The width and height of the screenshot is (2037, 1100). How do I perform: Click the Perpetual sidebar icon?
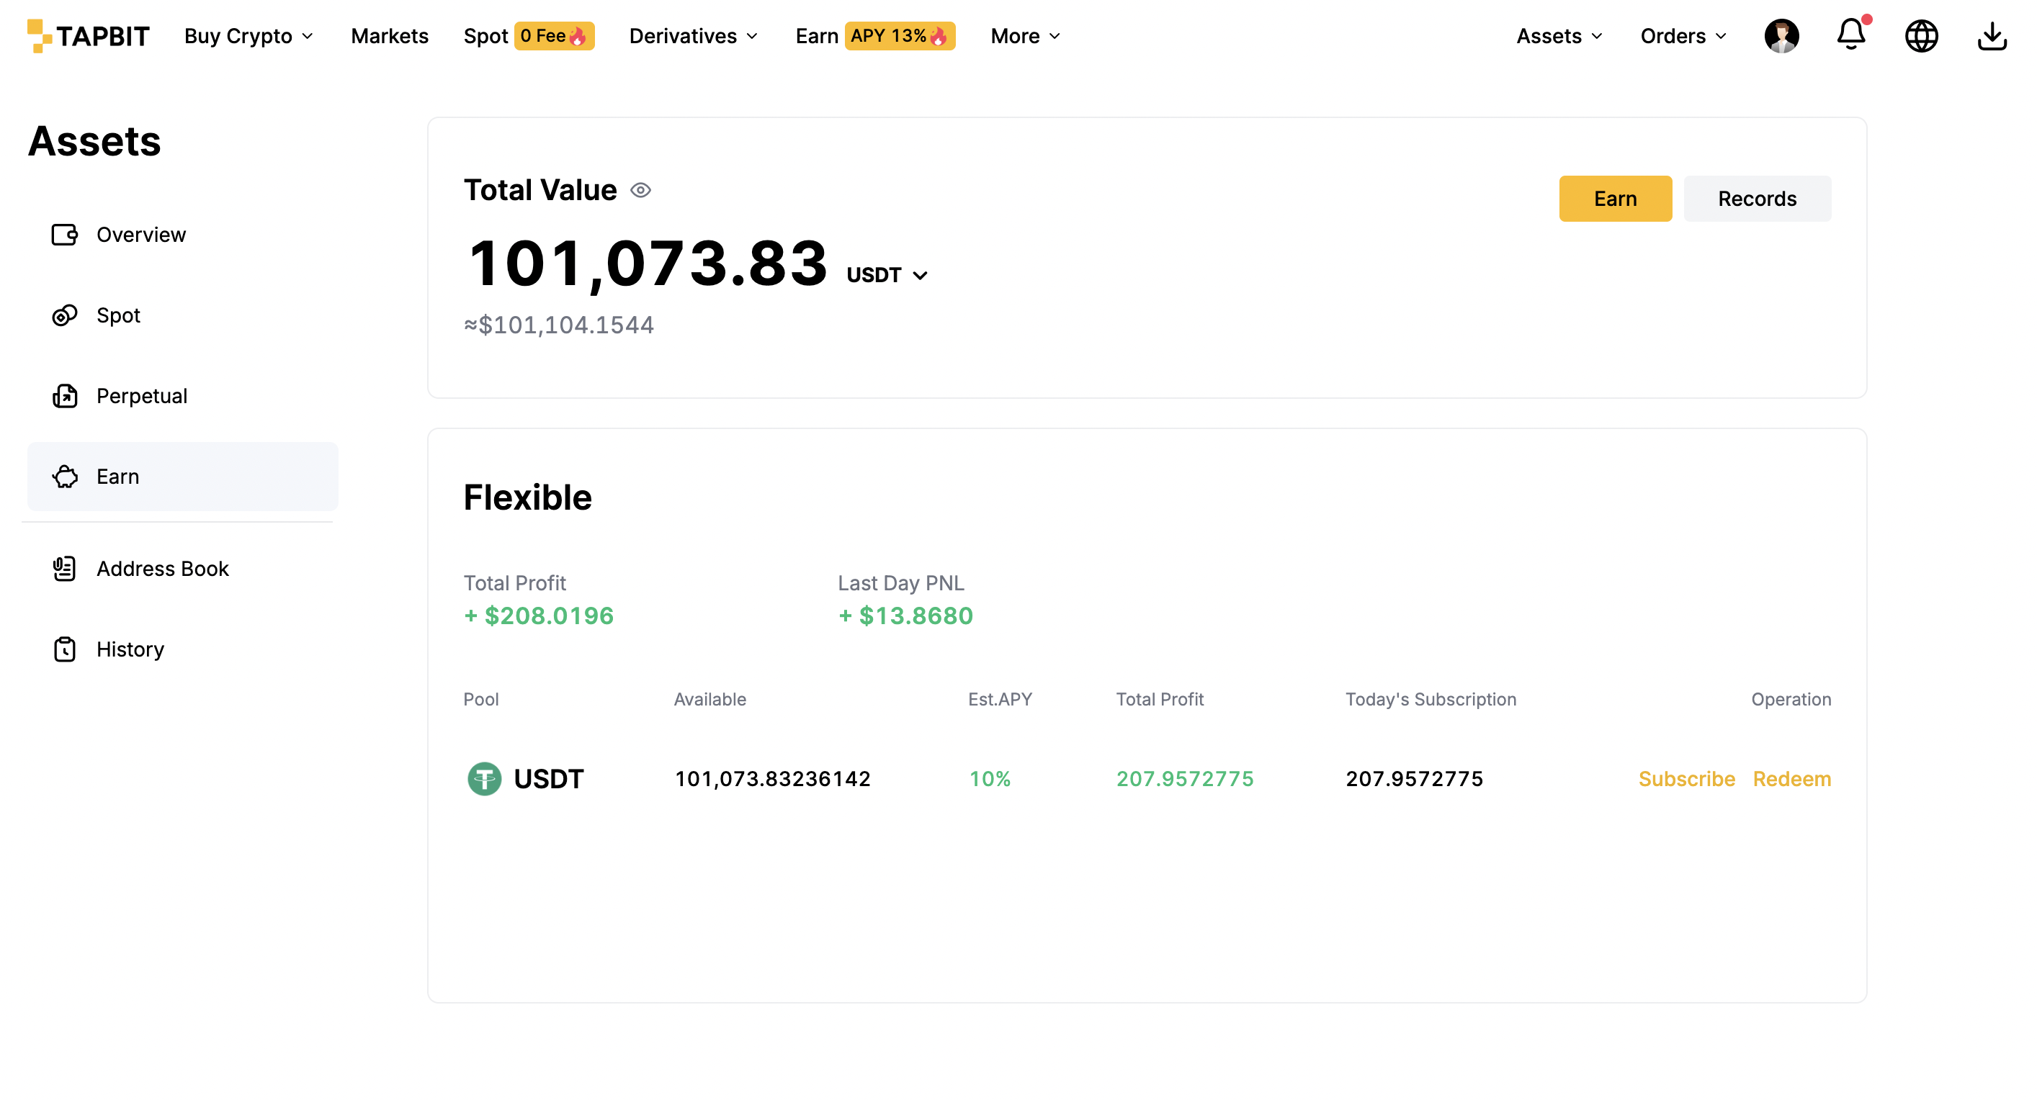click(65, 396)
